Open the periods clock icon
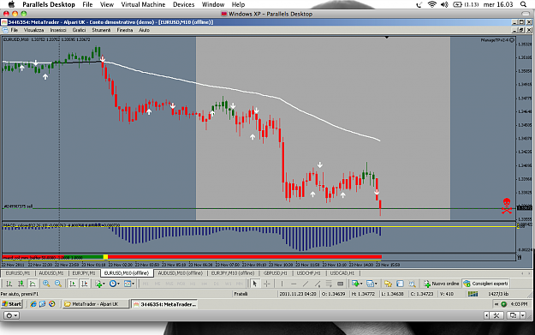 point(113,284)
